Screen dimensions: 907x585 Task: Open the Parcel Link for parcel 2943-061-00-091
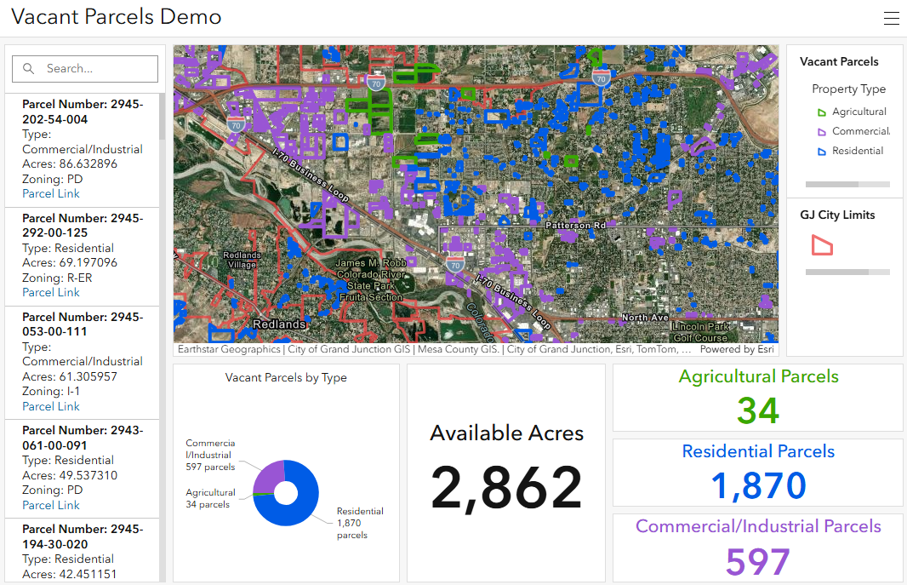click(x=51, y=505)
